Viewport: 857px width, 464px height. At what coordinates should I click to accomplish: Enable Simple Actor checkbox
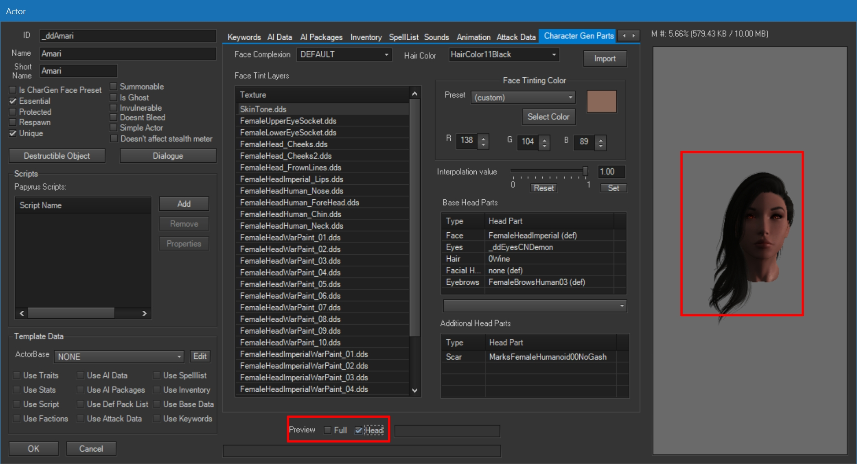point(114,128)
